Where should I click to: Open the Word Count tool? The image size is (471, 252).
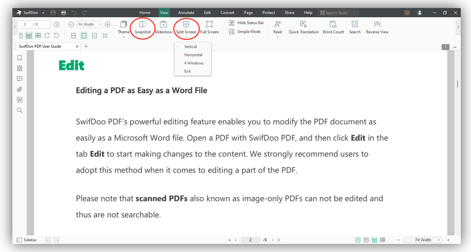[333, 27]
